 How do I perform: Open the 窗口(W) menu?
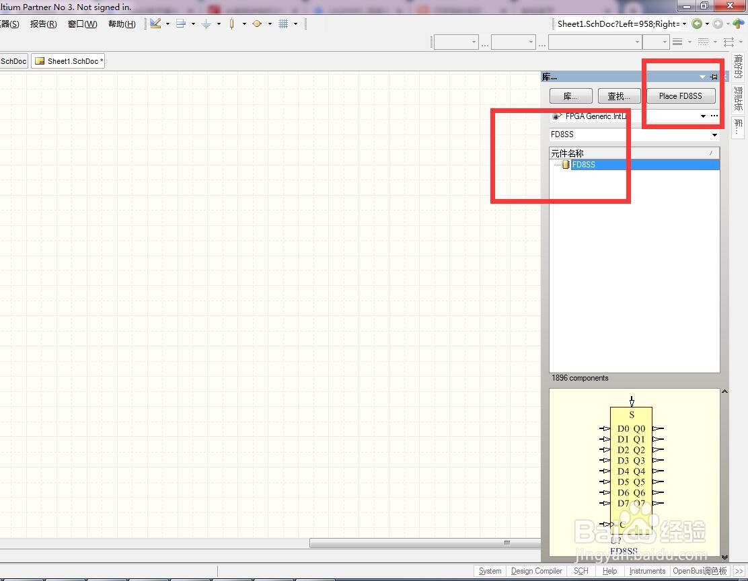click(83, 24)
